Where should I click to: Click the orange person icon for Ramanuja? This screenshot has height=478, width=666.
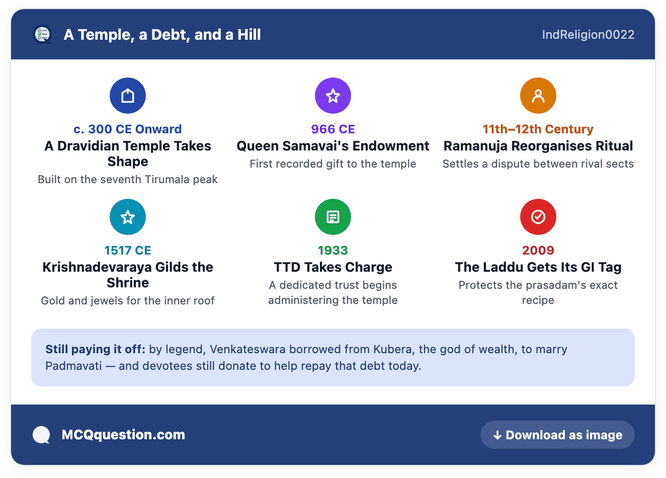coord(538,95)
